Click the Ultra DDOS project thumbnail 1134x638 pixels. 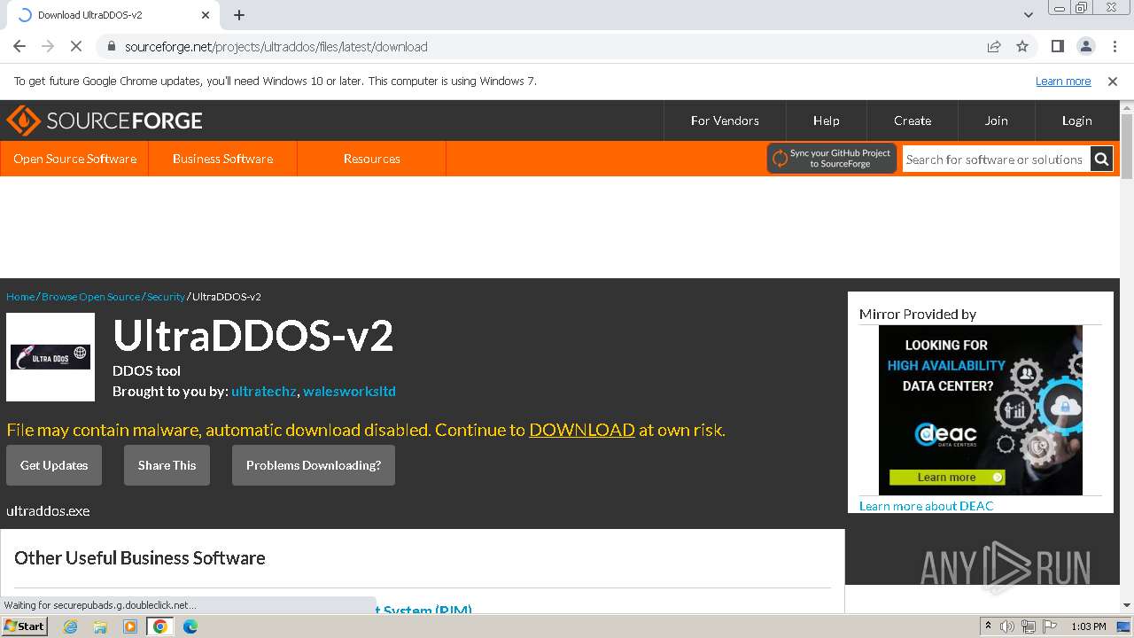tap(50, 357)
